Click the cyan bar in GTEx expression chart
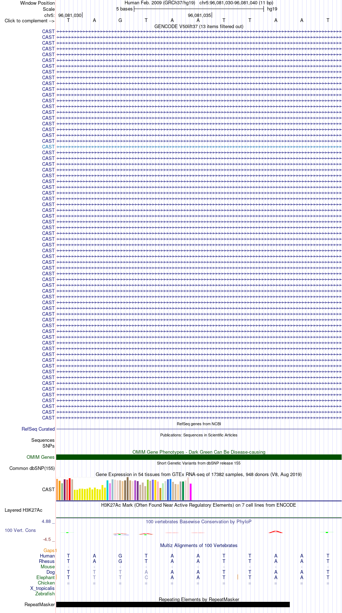Image resolution: width=342 pixels, height=613 pixels. click(108, 490)
